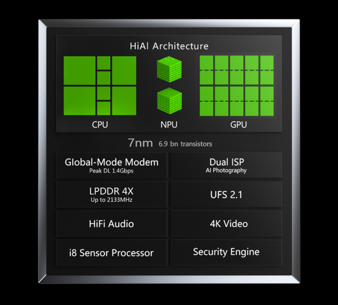Click the UFS 2.1 tile
Viewport: 338px width, 305px height.
click(226, 194)
